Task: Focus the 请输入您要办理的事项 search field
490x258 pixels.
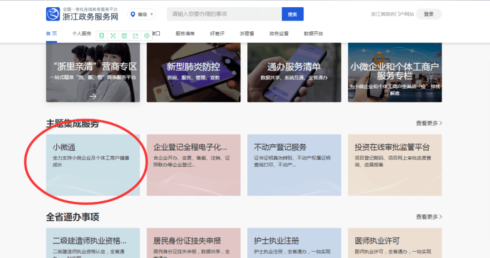Action: pyautogui.click(x=224, y=14)
